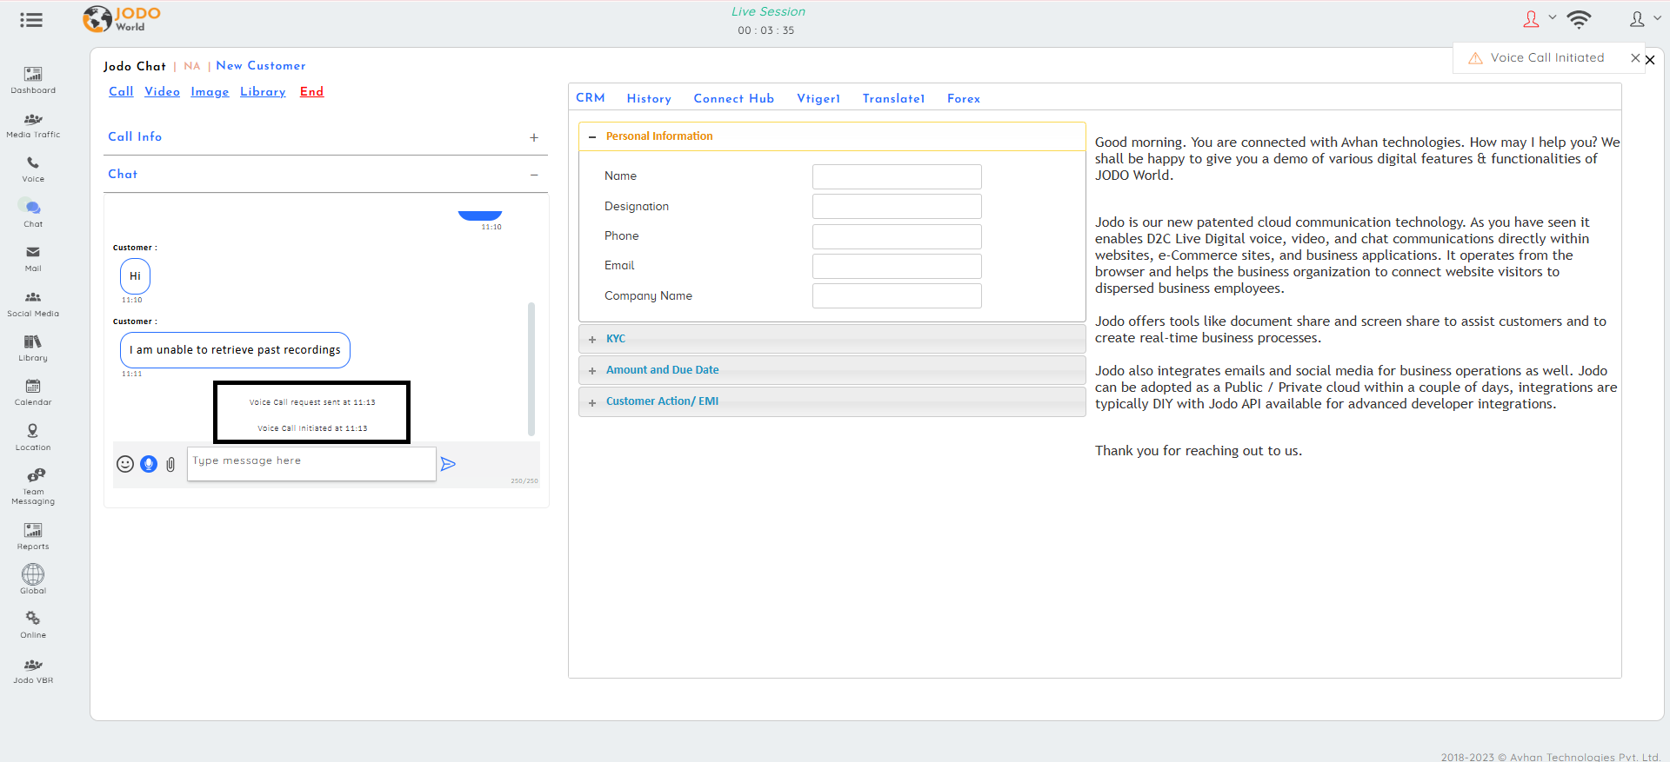The width and height of the screenshot is (1670, 762).
Task: Open Library in the sidebar
Action: coord(33,348)
